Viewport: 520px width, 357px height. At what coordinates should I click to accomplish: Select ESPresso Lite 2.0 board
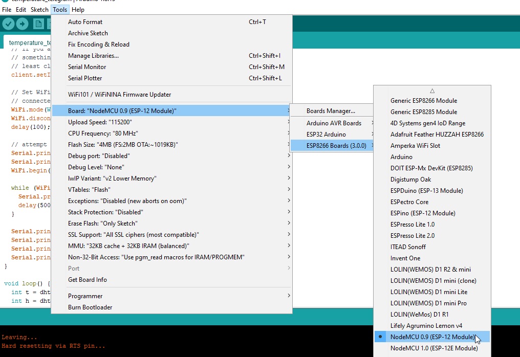coord(432,236)
